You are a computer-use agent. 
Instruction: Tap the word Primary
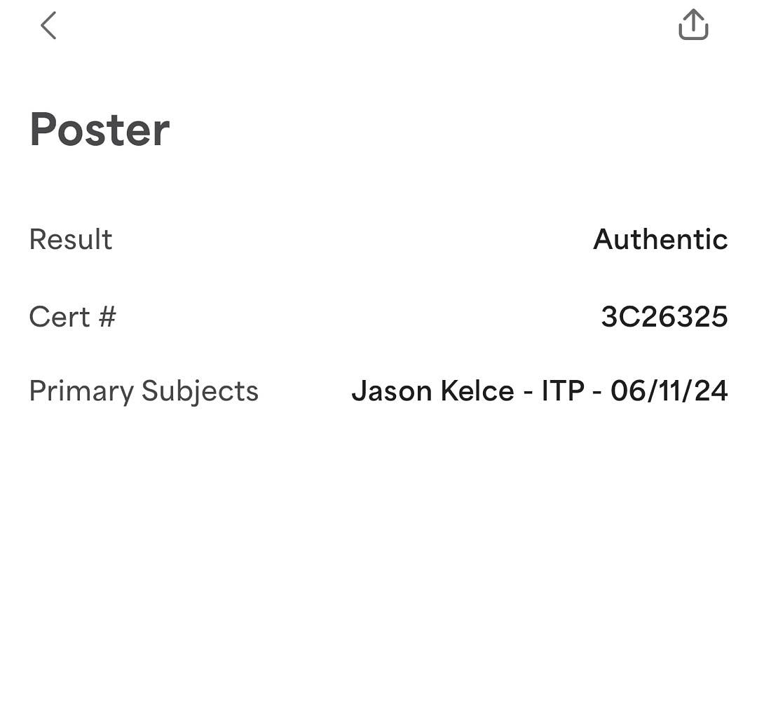(x=81, y=391)
